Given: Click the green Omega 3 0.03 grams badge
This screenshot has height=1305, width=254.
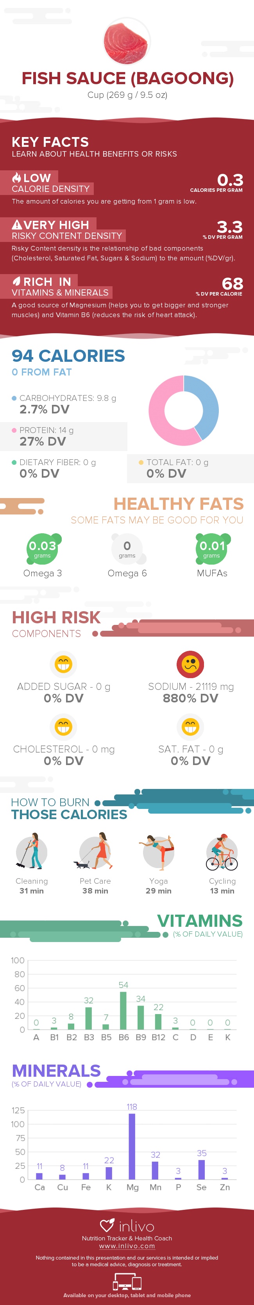Looking at the screenshot, I should (43, 548).
